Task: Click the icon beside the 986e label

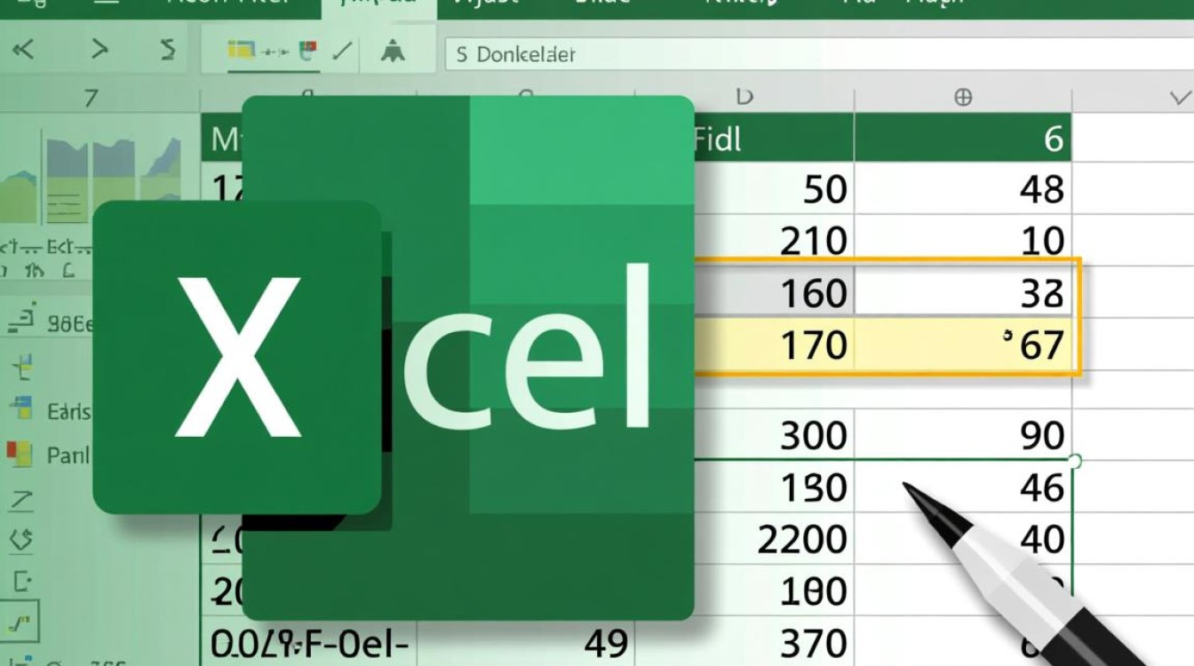Action: tap(22, 318)
